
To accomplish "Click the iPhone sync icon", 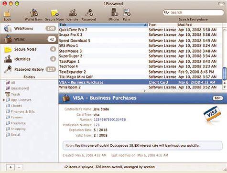I will pos(114,12).
